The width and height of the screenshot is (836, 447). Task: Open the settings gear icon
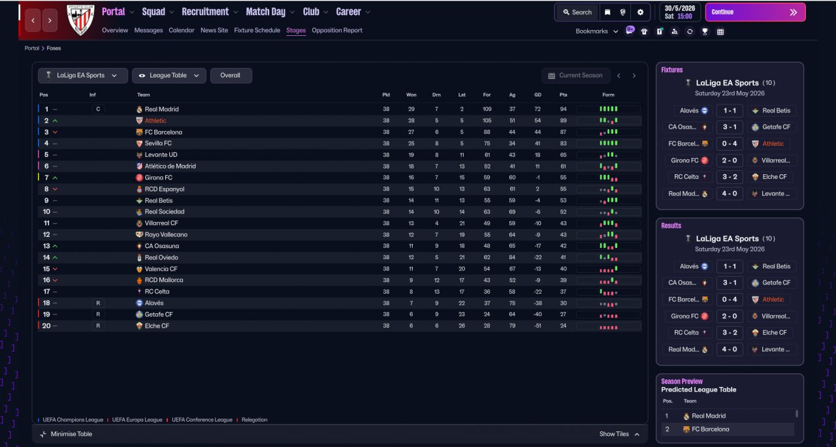[640, 12]
